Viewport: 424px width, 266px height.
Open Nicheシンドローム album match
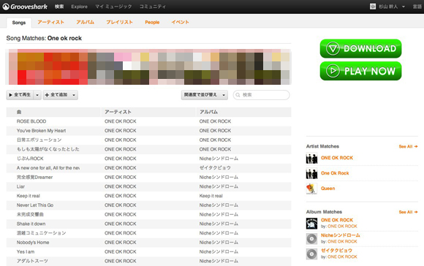click(x=340, y=235)
